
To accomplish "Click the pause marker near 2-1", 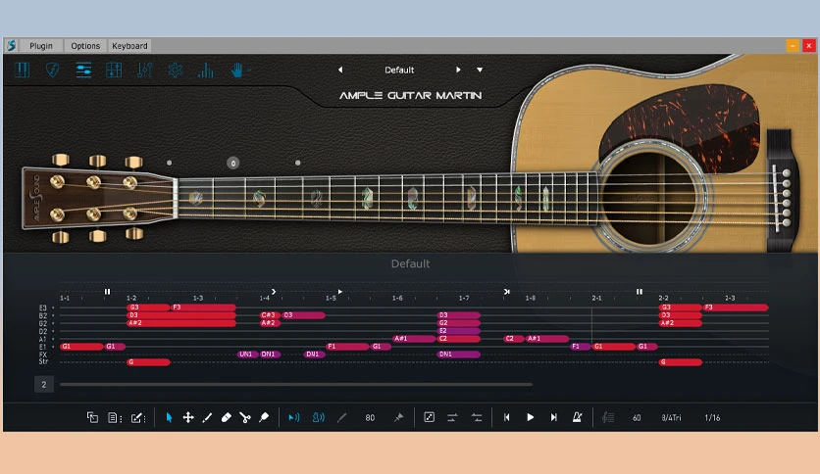I will (640, 291).
